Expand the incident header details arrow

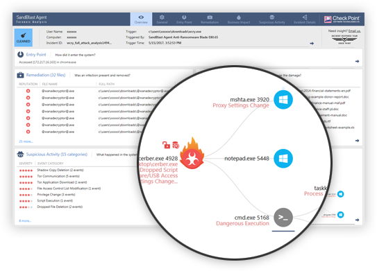tap(312, 44)
